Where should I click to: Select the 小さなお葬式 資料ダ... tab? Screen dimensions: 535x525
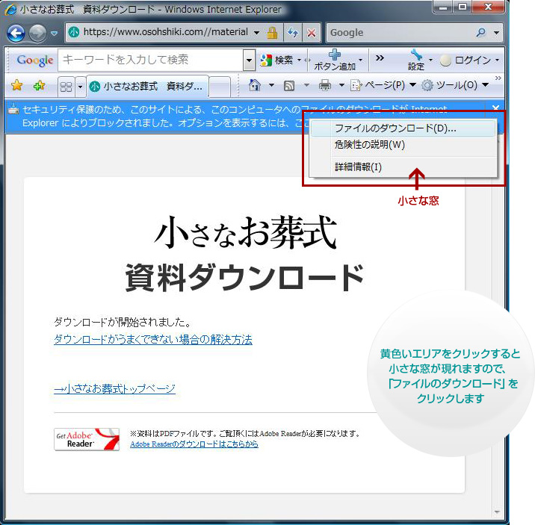pyautogui.click(x=147, y=87)
